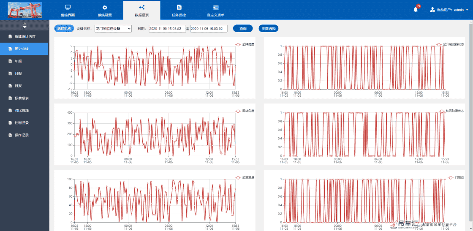Click the start date field 2020-11-05 16:03:52
The height and width of the screenshot is (231, 473).
tap(167, 29)
